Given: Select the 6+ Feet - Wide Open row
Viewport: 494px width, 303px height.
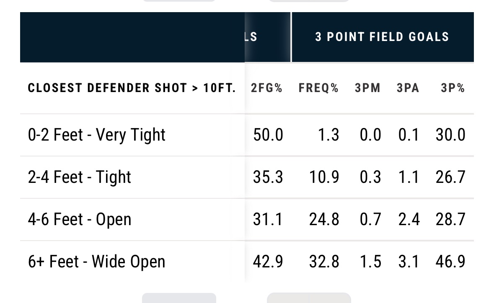Looking at the screenshot, I should tap(247, 262).
